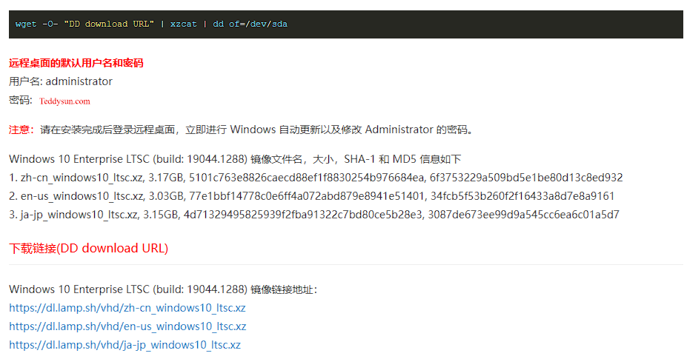Open the zh-cn_windows10_ltsc.xz download link

click(x=127, y=308)
